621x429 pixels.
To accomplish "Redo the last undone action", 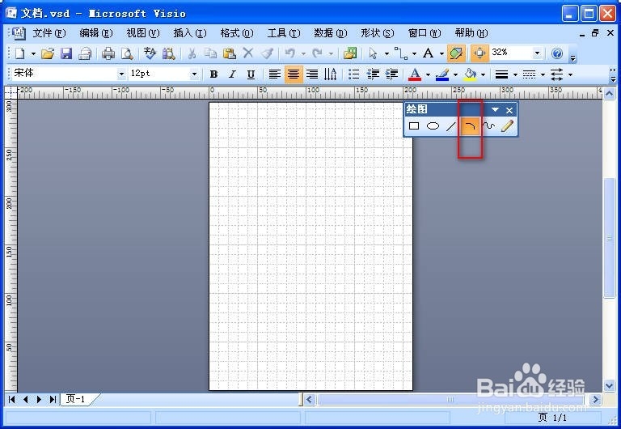I will (x=317, y=53).
